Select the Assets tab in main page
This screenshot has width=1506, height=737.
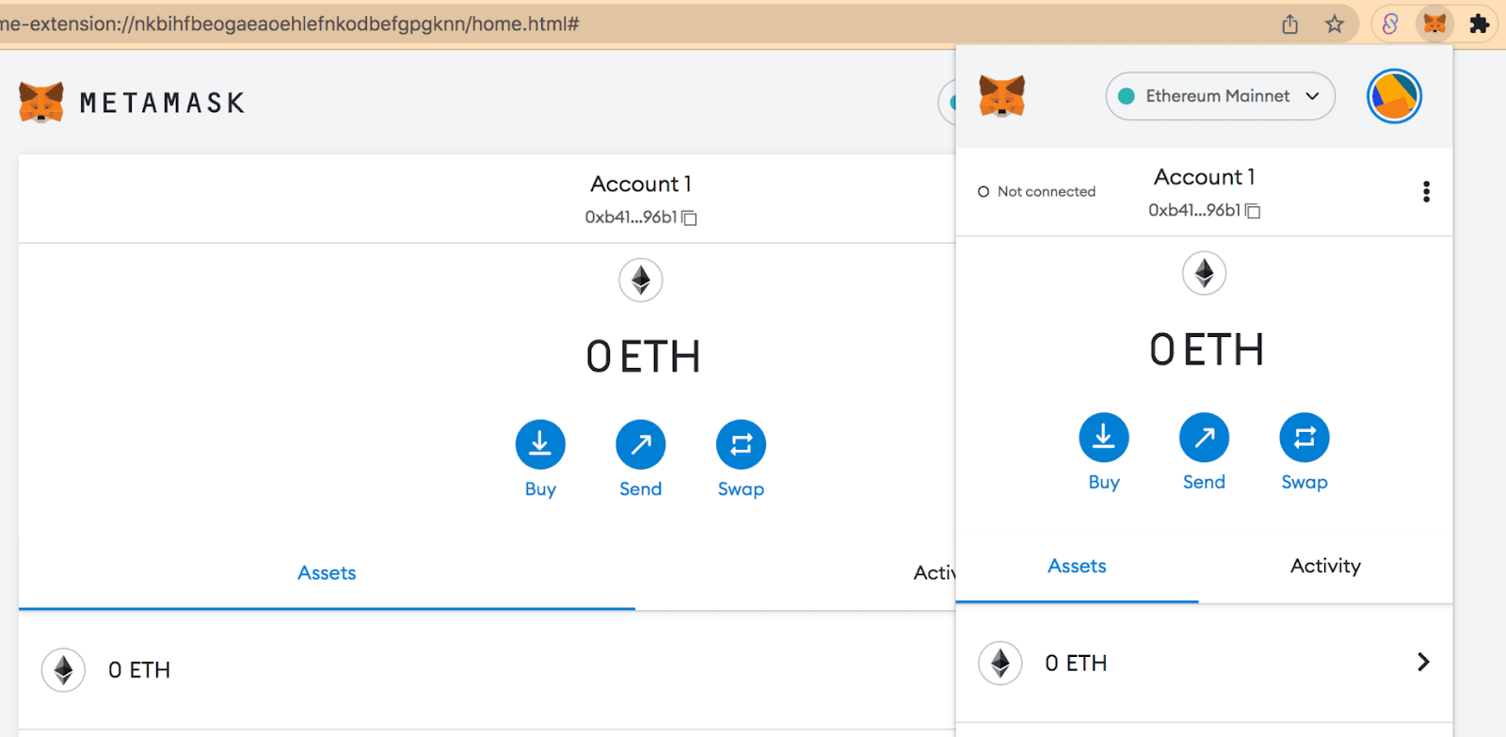(x=327, y=573)
